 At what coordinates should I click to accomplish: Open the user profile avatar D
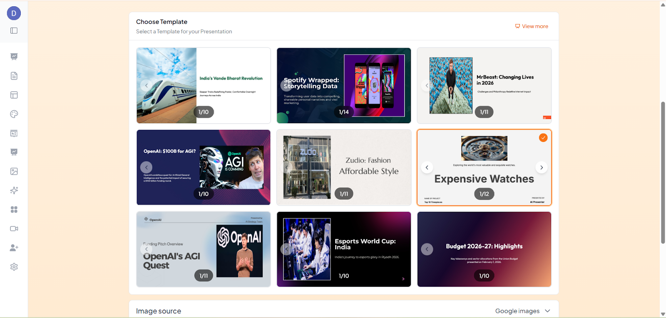click(14, 13)
